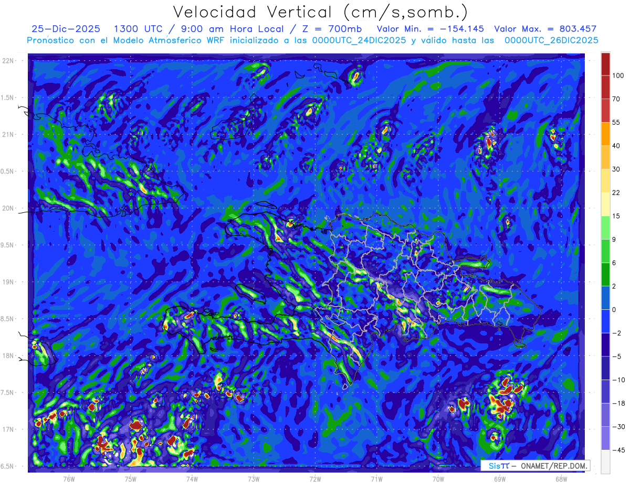Viewport: 630px width, 486px height.
Task: Click the colorbar value "100"
Action: point(618,75)
